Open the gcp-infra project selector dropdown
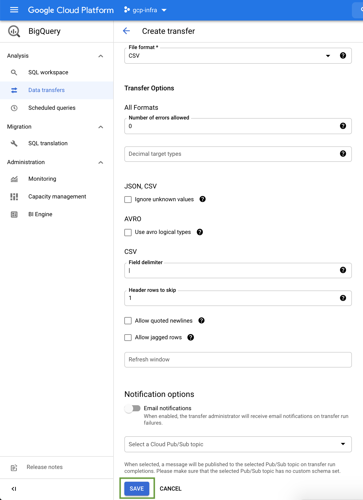This screenshot has width=363, height=500. pos(145,10)
